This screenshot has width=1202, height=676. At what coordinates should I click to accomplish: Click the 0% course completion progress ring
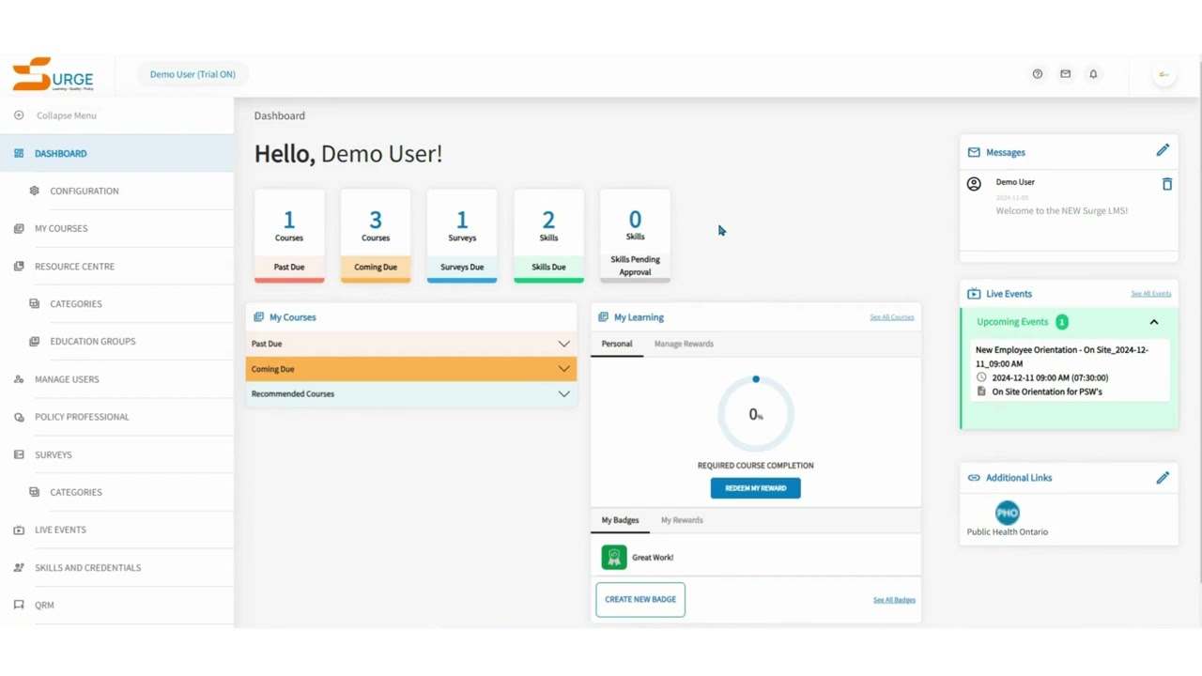pyautogui.click(x=756, y=414)
